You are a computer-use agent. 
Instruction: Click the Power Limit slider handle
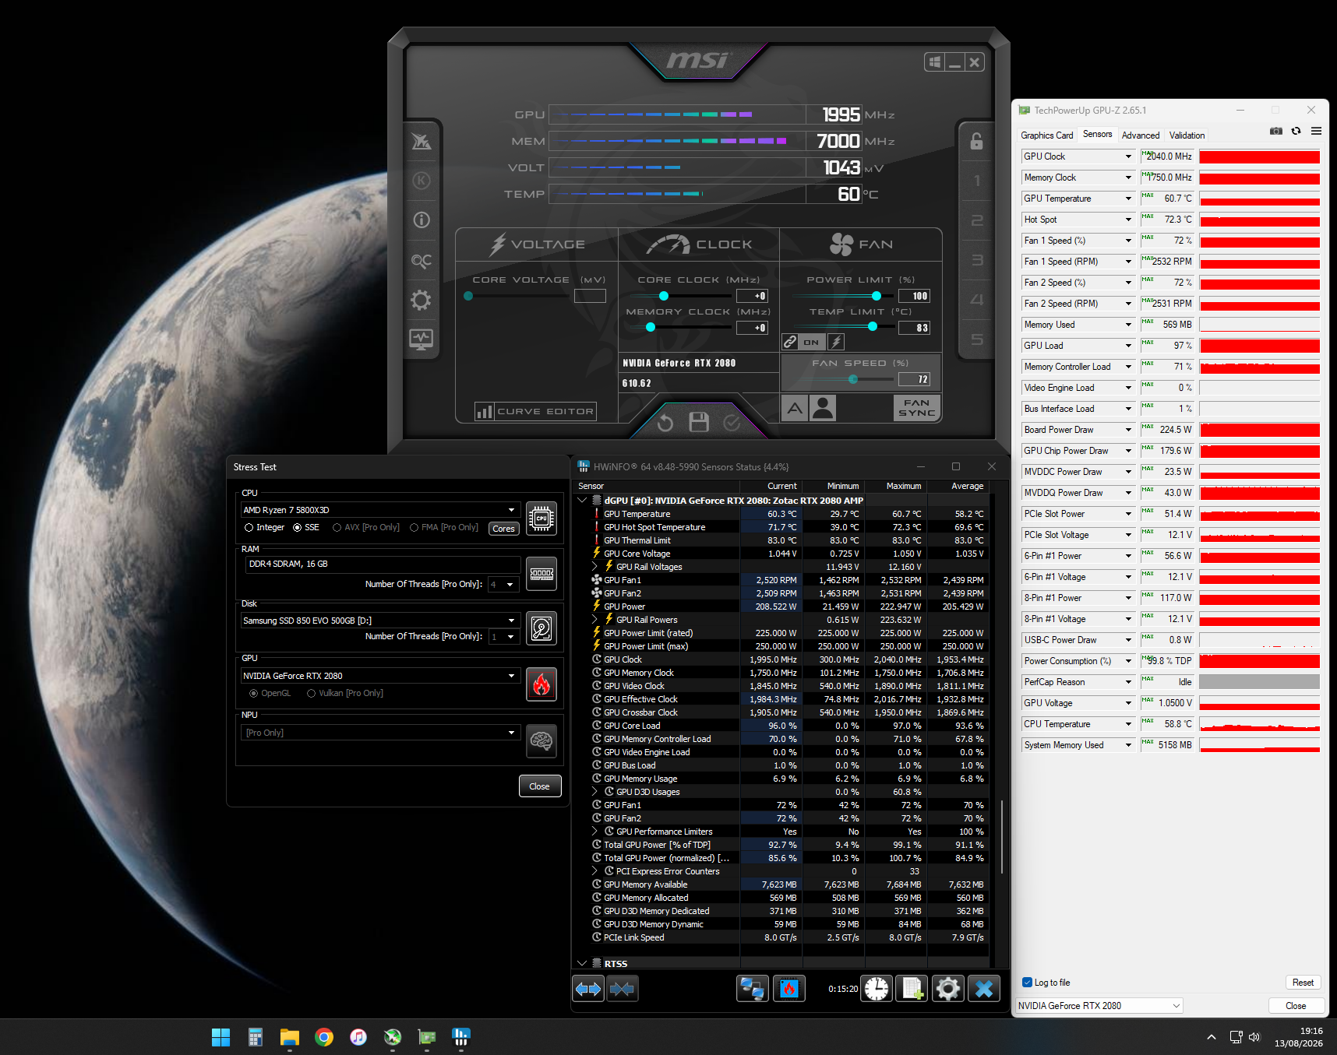877,296
